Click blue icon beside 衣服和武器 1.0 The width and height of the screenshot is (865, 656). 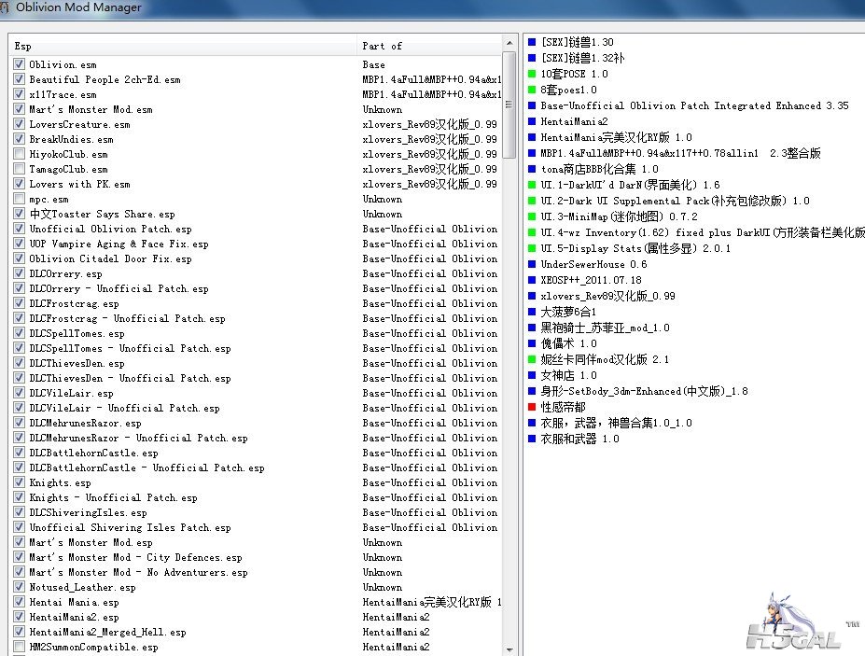pyautogui.click(x=532, y=439)
